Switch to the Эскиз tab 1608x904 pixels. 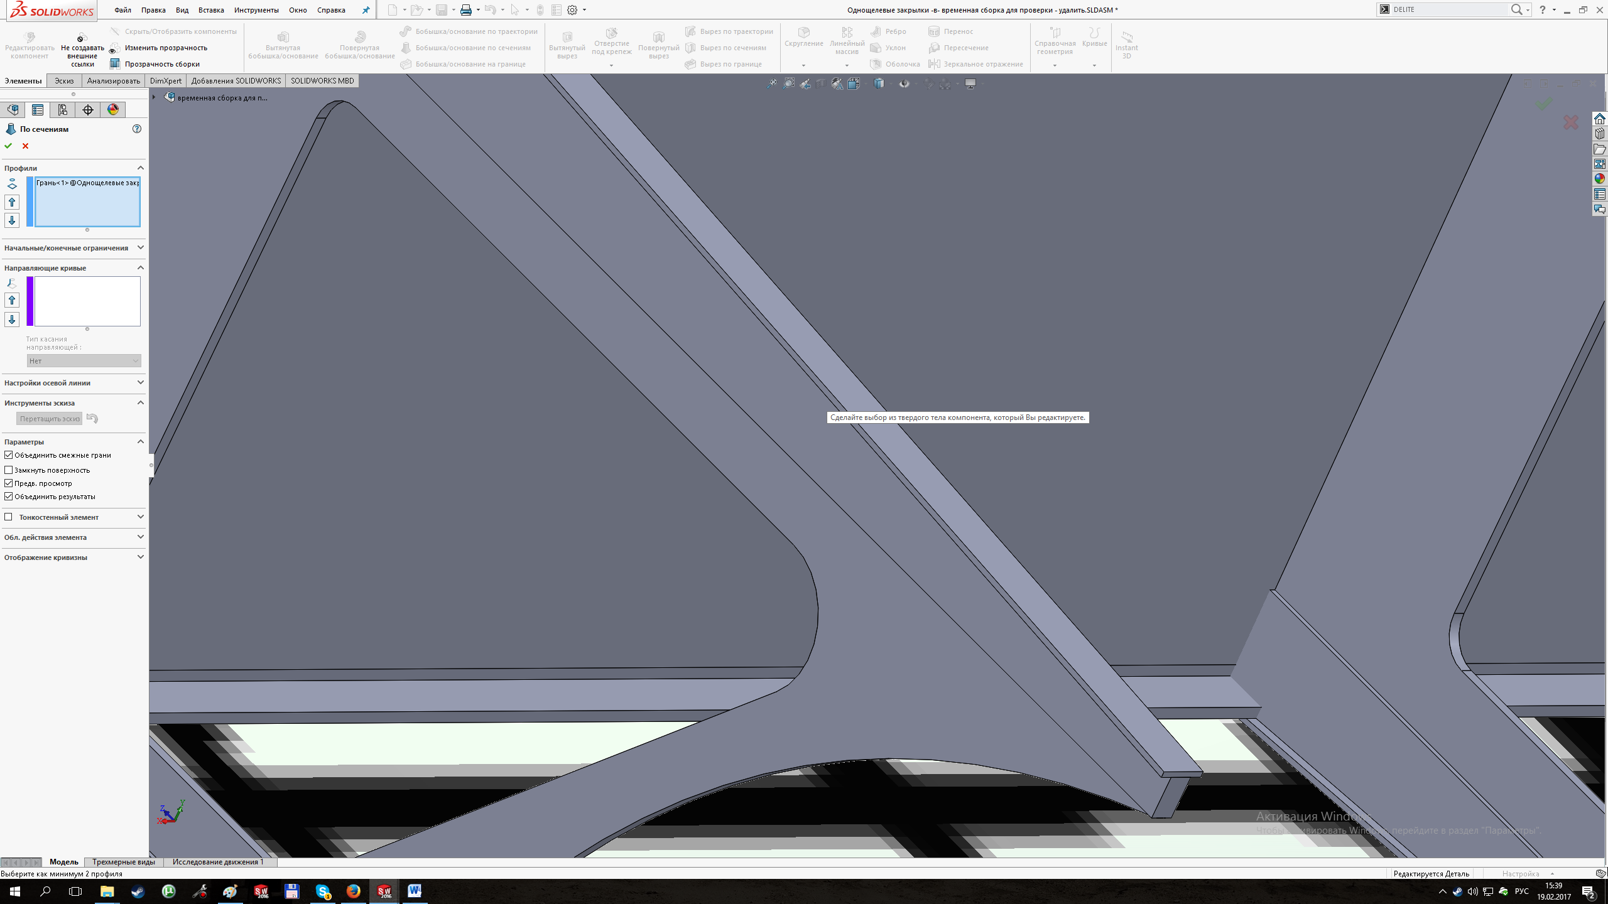click(x=64, y=81)
